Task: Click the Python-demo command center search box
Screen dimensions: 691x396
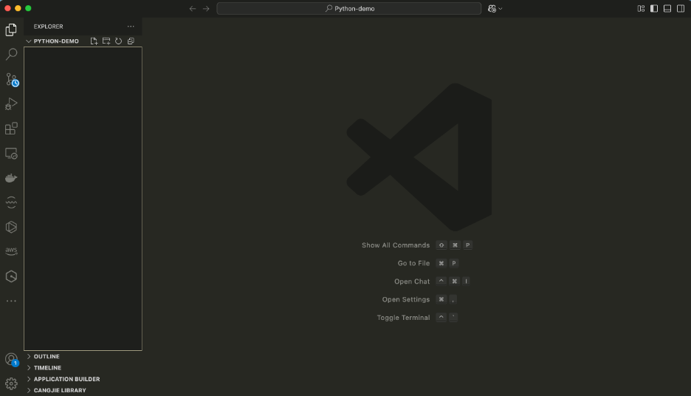Action: pos(349,9)
